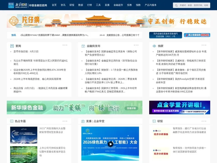Open 智库报告：建行广东省分行 link
This screenshot has height=163, width=217.
click(189, 130)
